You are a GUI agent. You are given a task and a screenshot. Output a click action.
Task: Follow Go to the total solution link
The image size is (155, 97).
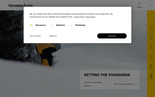[123, 84]
